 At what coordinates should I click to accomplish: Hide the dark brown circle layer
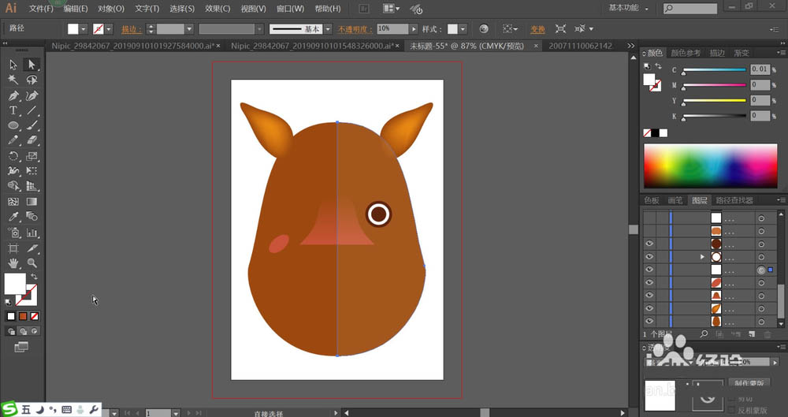pos(649,244)
